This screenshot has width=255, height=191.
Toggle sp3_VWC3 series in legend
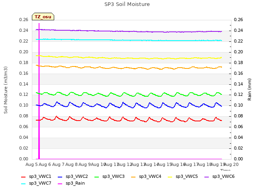(x=110, y=177)
